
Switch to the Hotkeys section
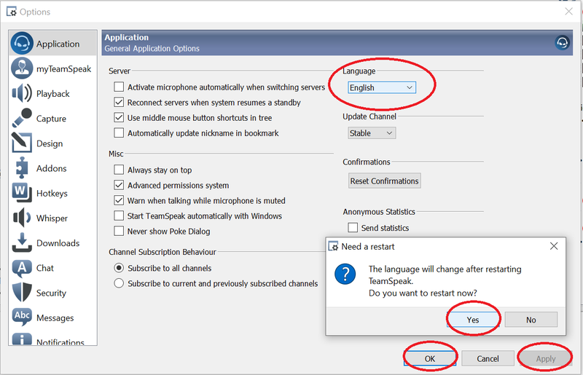(52, 193)
